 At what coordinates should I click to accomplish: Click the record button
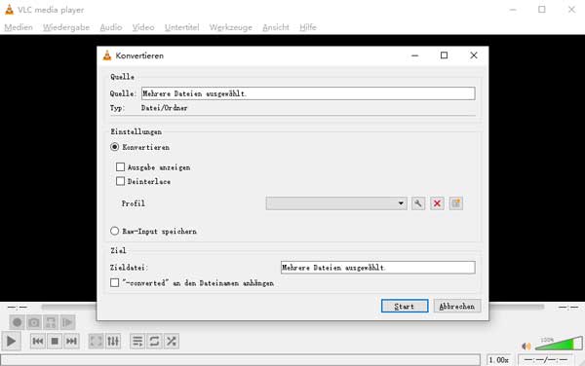click(17, 322)
